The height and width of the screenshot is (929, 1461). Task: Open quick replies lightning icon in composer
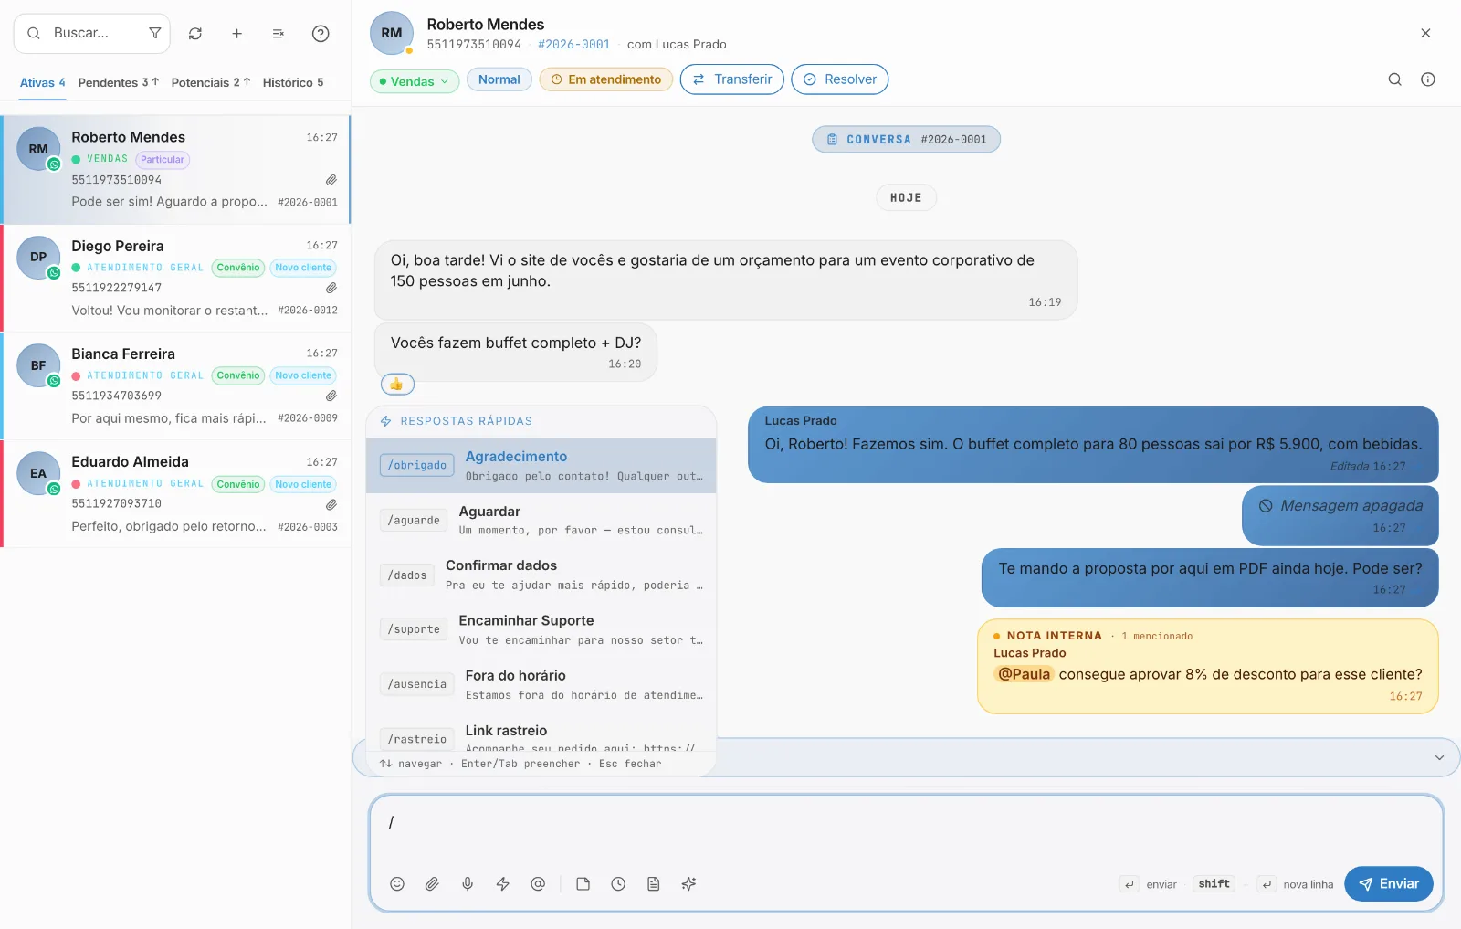502,883
